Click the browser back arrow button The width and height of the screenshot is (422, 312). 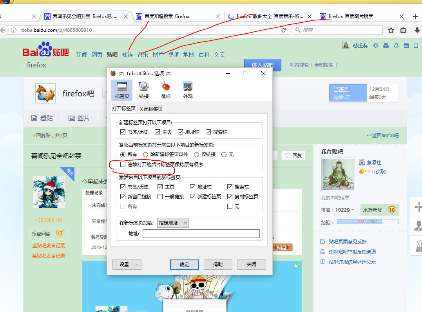point(2,30)
